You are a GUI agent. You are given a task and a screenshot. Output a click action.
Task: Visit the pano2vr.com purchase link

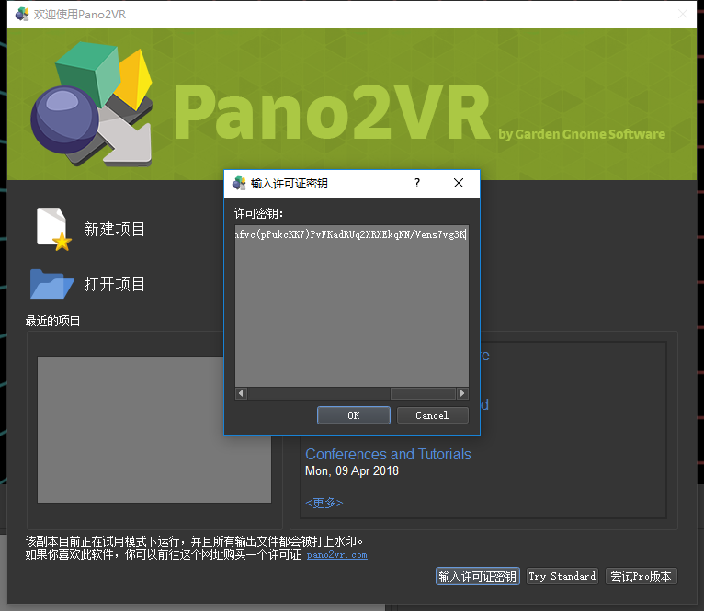336,555
